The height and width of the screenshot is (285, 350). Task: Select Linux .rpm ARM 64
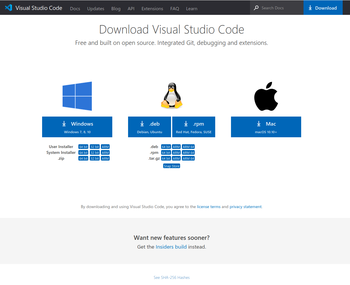(188, 153)
